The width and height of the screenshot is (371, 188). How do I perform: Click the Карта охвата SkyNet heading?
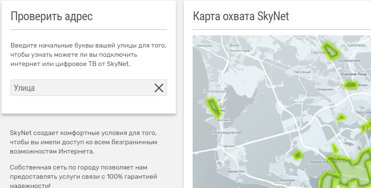(241, 16)
